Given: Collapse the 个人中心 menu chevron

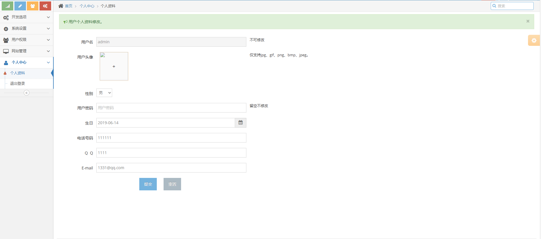Looking at the screenshot, I should [x=48, y=63].
